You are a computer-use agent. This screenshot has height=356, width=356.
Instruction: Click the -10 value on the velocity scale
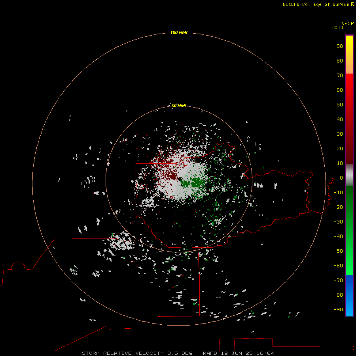(x=338, y=193)
